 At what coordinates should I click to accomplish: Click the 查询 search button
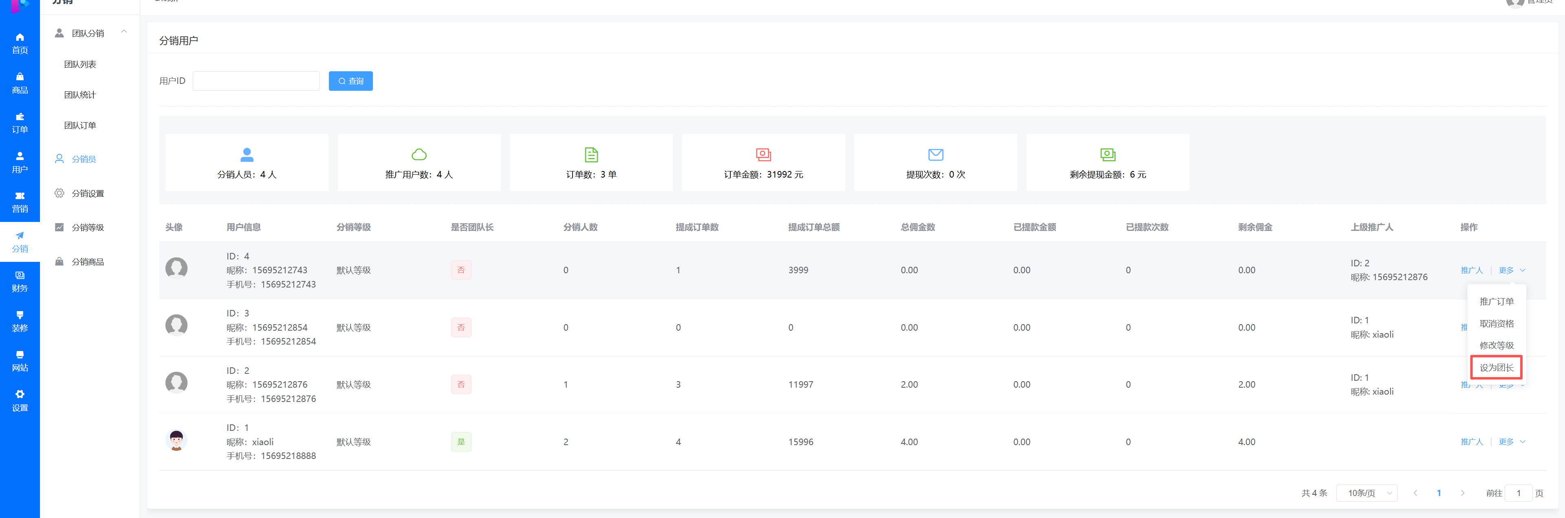(x=350, y=81)
